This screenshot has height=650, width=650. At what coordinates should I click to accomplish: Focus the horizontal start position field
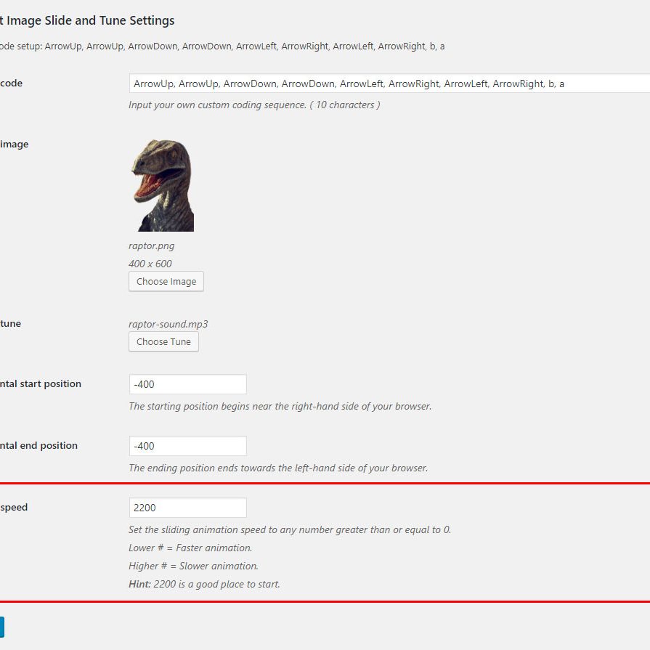pos(187,384)
